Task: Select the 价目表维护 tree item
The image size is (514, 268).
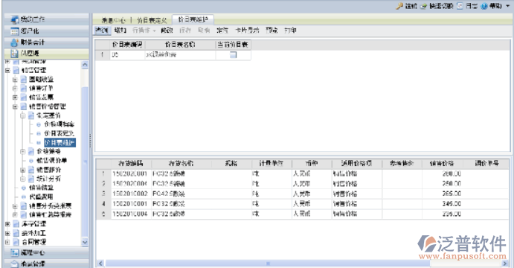Action: pos(60,143)
